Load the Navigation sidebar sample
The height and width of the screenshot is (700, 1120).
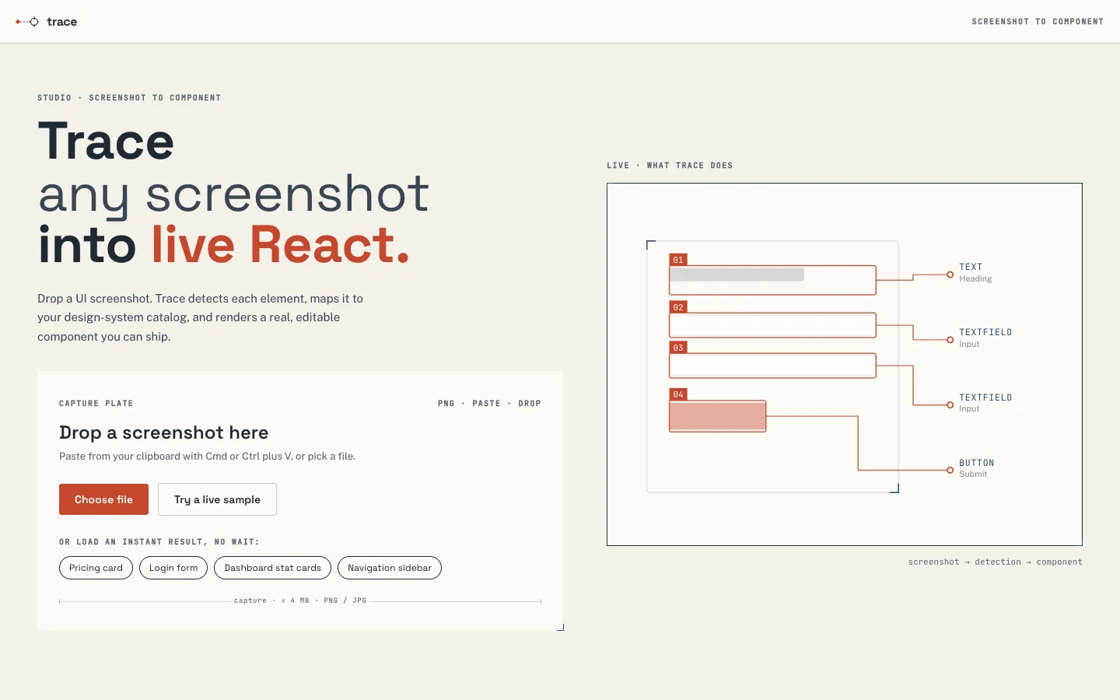pyautogui.click(x=390, y=568)
